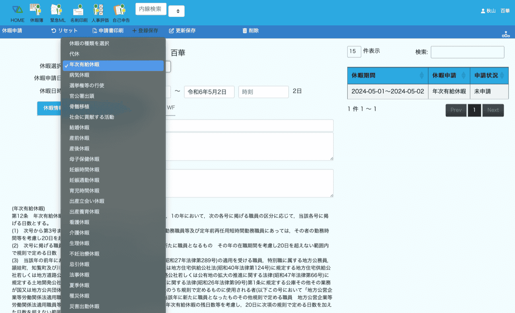Screen dimensions: 515x313
Task: Click the organization chart icon at right
Action: coord(506,34)
